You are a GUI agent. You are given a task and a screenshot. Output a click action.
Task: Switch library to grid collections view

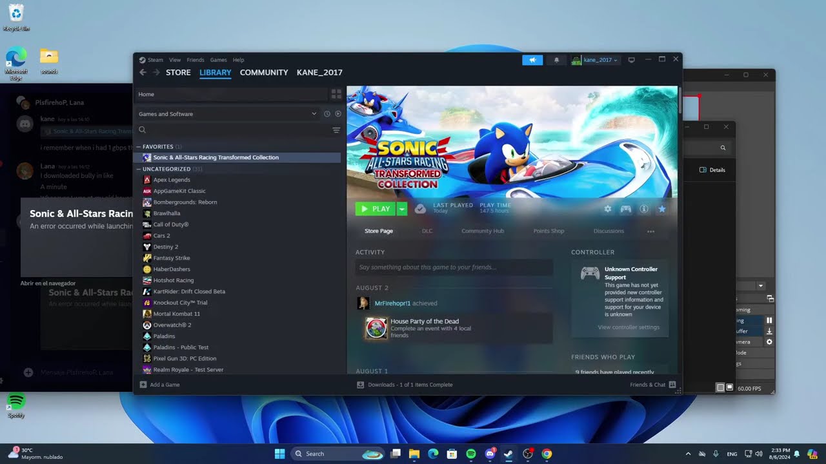tap(336, 94)
